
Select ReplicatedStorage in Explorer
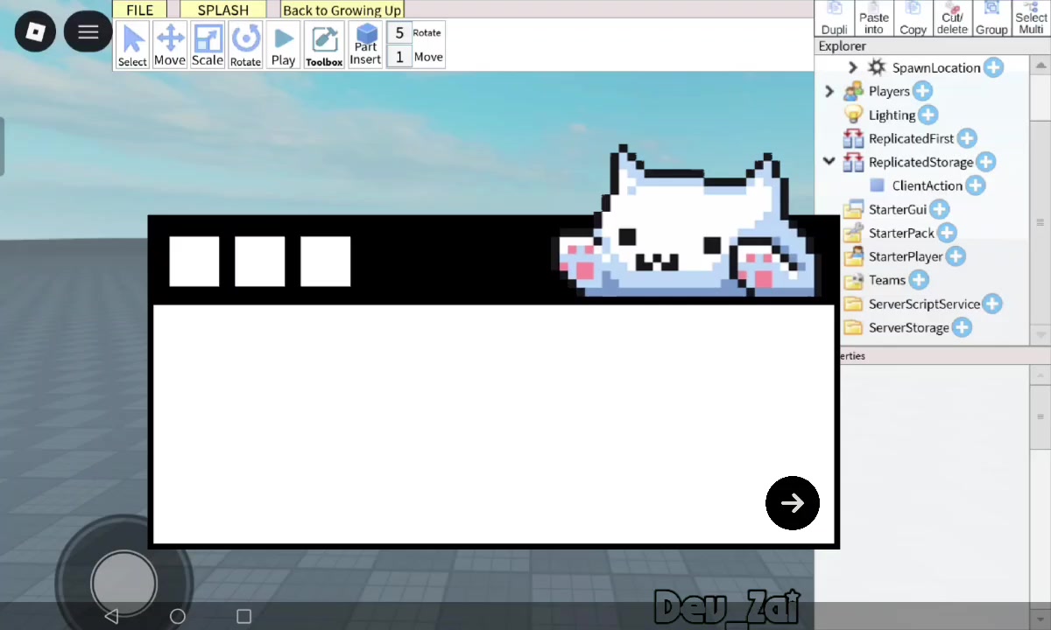click(x=921, y=162)
